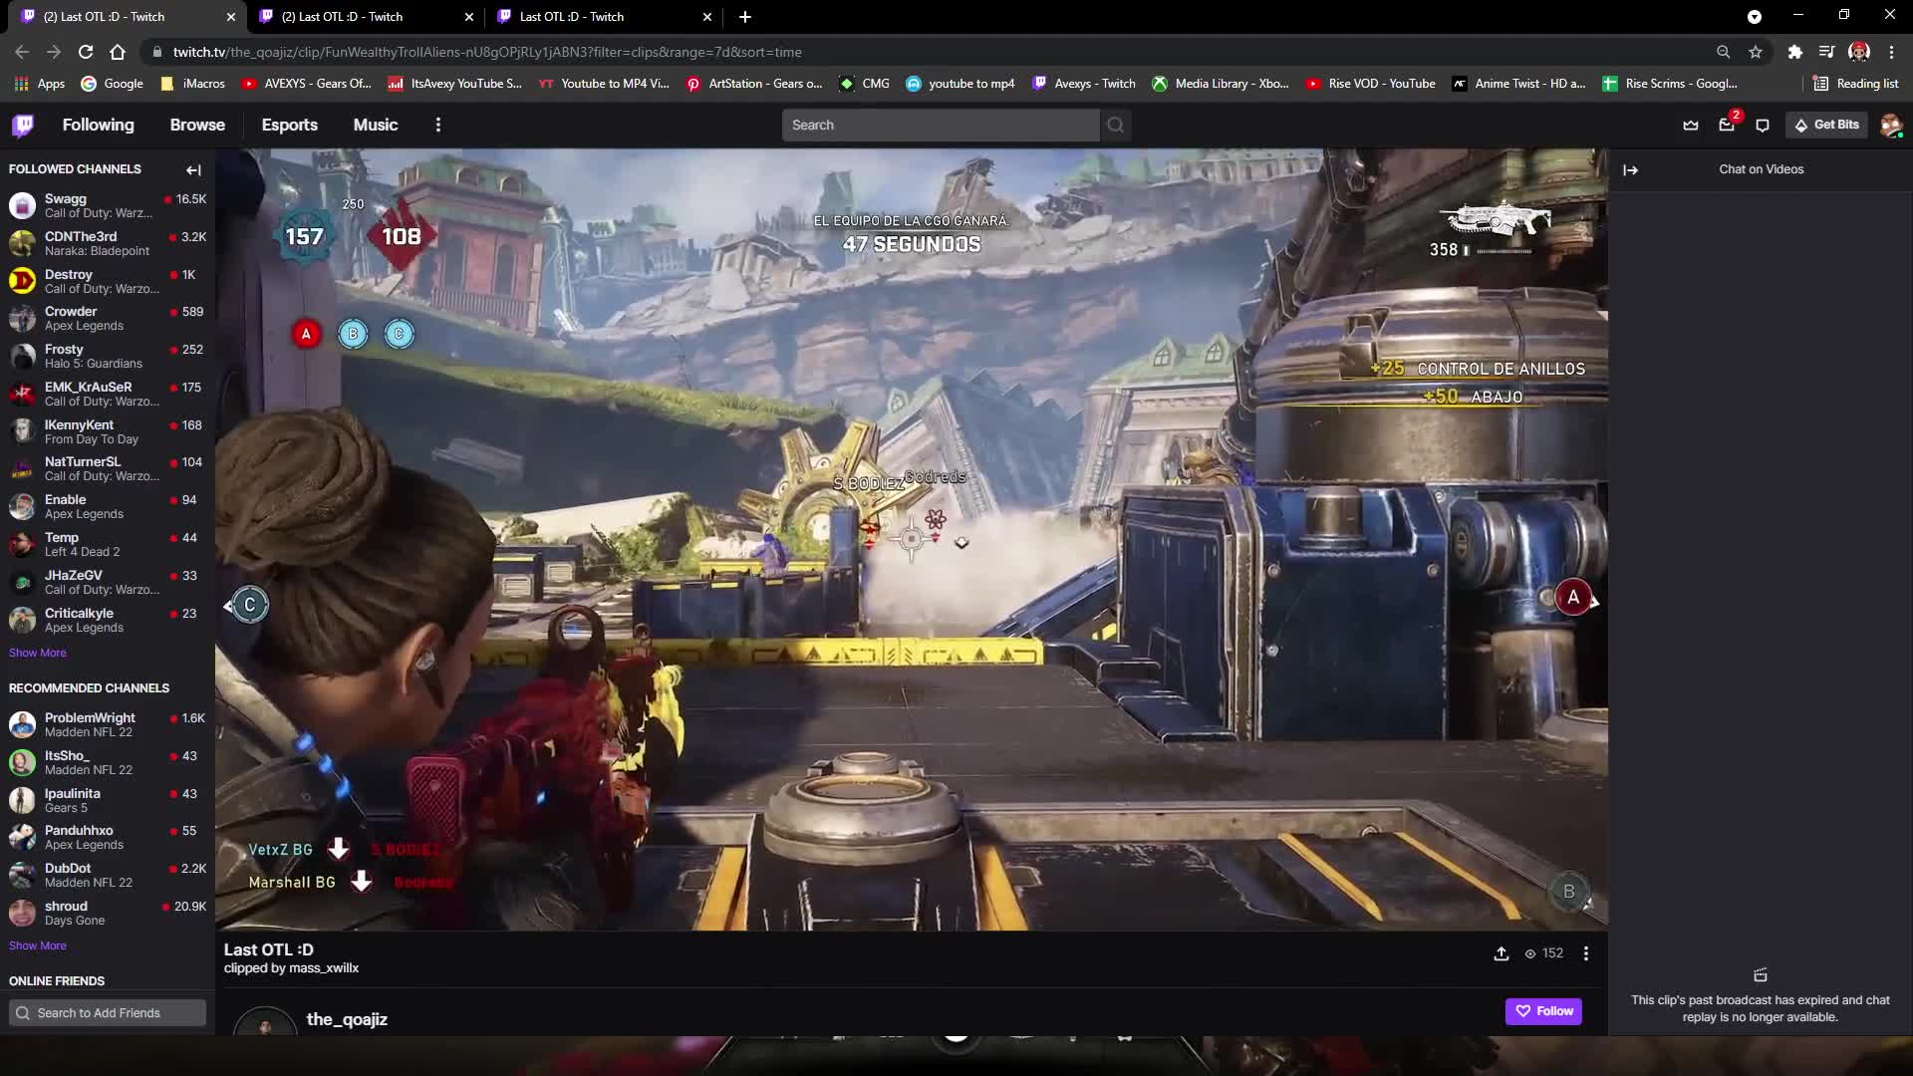Show more recommended channels
The image size is (1913, 1076).
click(37, 945)
